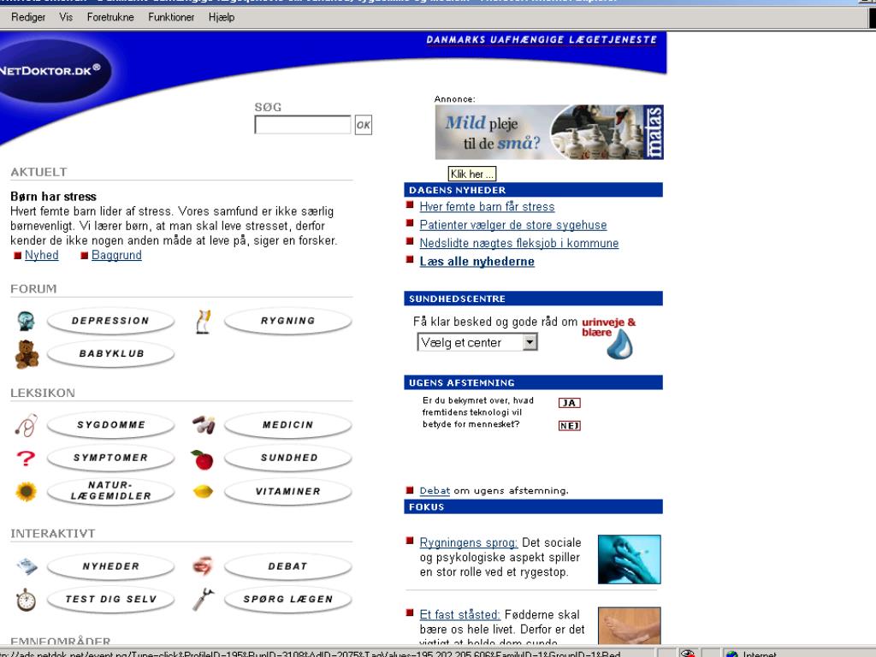Image resolution: width=876 pixels, height=657 pixels.
Task: Click the lips icon beside Debat
Action: pos(202,566)
